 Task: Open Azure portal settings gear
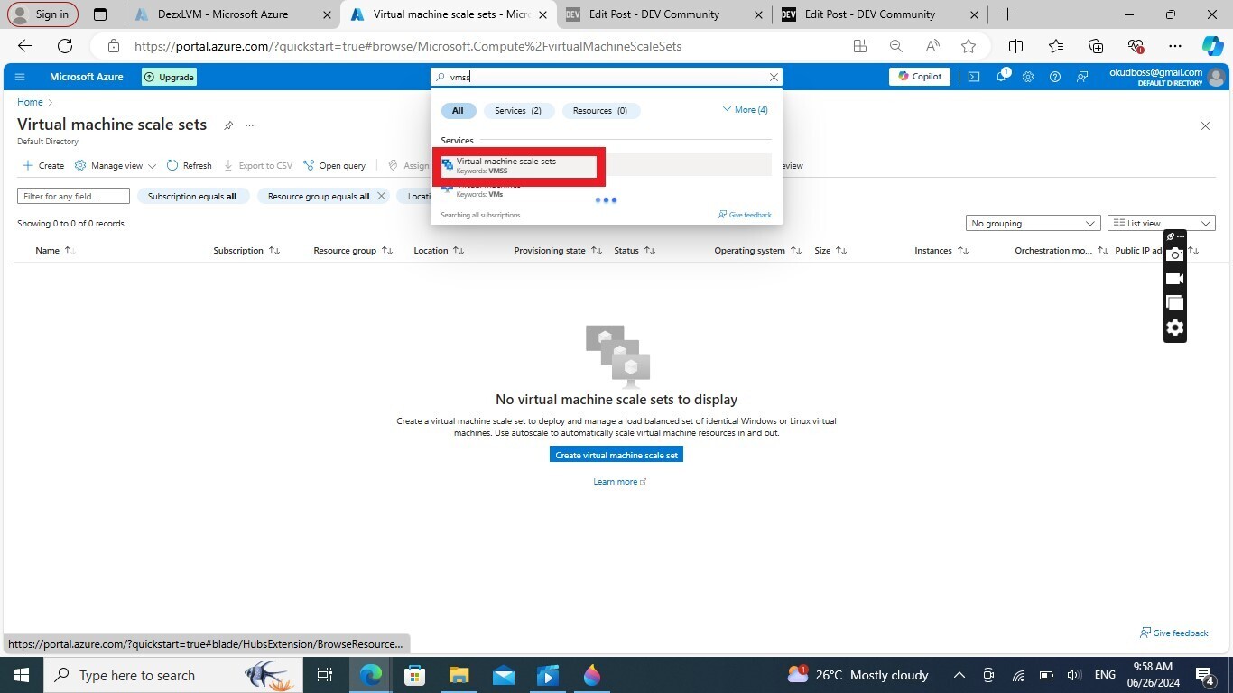pos(1028,77)
